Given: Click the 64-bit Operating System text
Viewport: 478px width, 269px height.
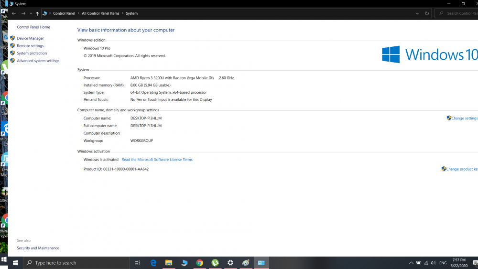Looking at the screenshot, I should tap(168, 92).
